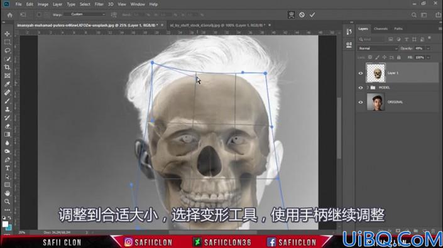Image resolution: width=443 pixels, height=248 pixels.
Task: Select the Clone Stamp tool
Action: [x=8, y=109]
